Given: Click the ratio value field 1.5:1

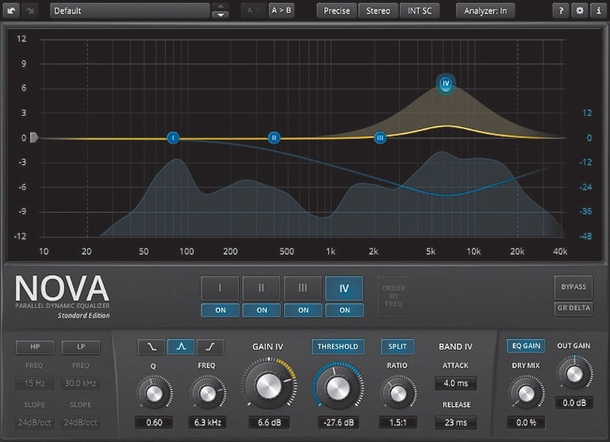Looking at the screenshot, I should tap(398, 422).
